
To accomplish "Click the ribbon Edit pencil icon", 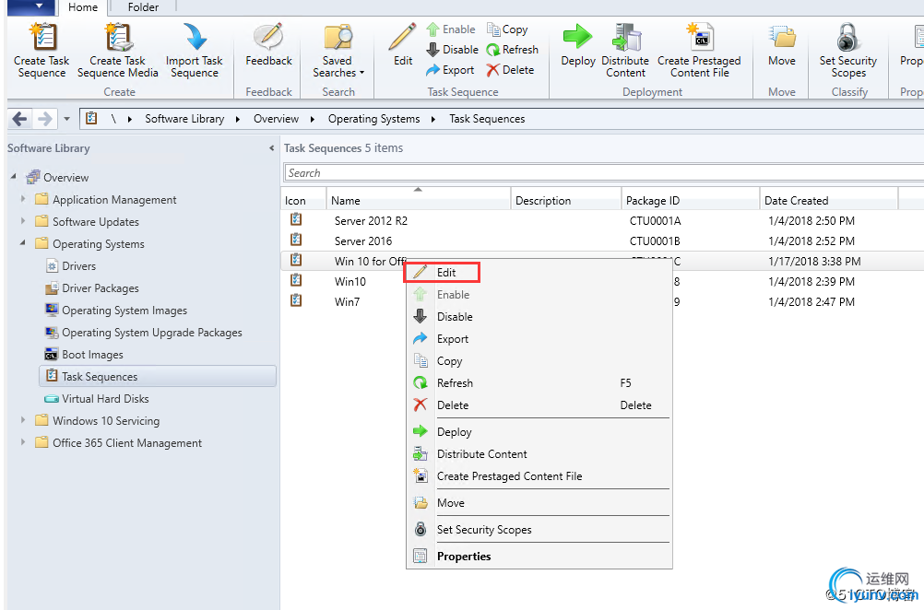I will pos(402,38).
